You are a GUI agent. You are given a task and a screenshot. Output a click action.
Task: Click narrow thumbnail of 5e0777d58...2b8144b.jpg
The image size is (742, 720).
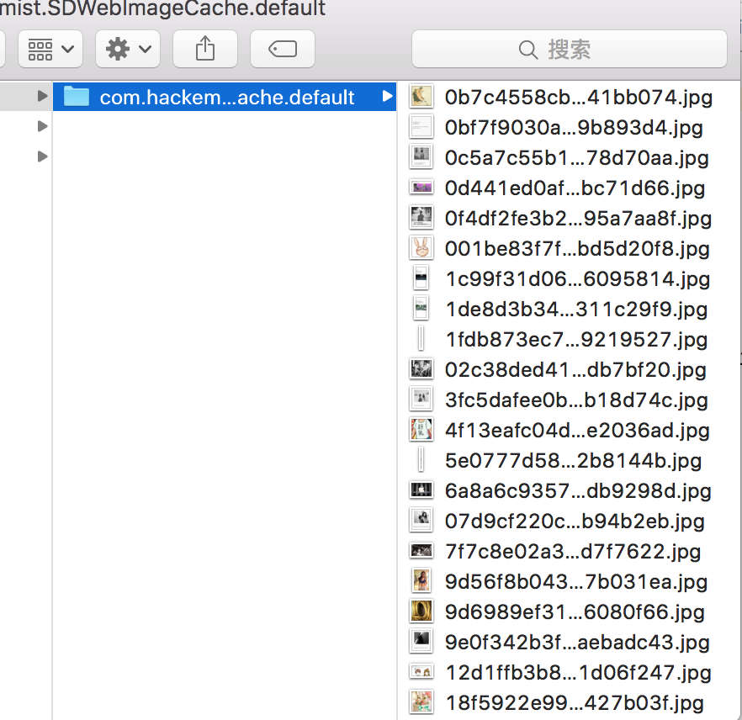coord(421,460)
